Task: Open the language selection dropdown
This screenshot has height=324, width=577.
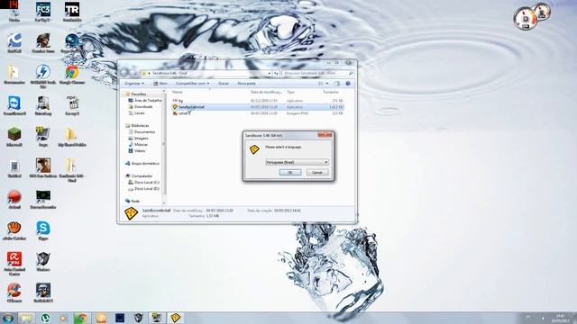Action: [297, 162]
